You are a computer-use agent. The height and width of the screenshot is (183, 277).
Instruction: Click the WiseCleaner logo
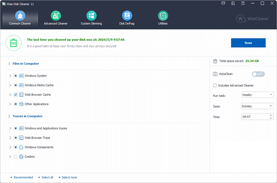(x=252, y=19)
